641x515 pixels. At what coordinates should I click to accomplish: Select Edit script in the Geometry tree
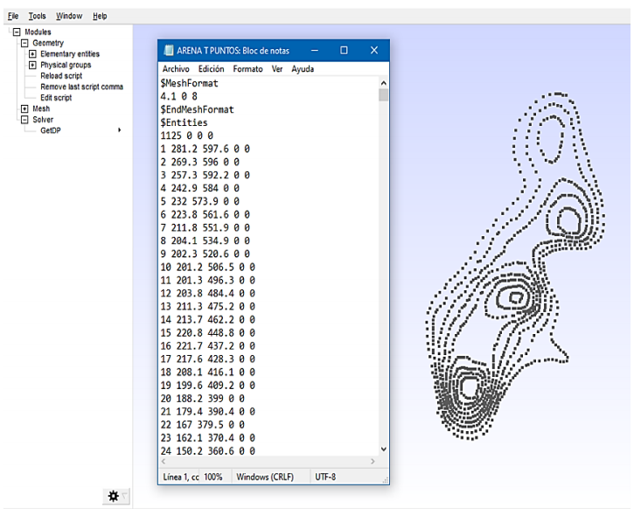click(x=55, y=98)
